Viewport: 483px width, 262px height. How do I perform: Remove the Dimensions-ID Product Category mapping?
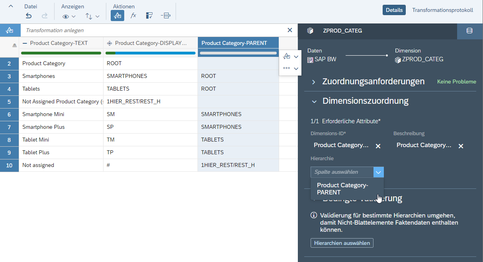(378, 146)
